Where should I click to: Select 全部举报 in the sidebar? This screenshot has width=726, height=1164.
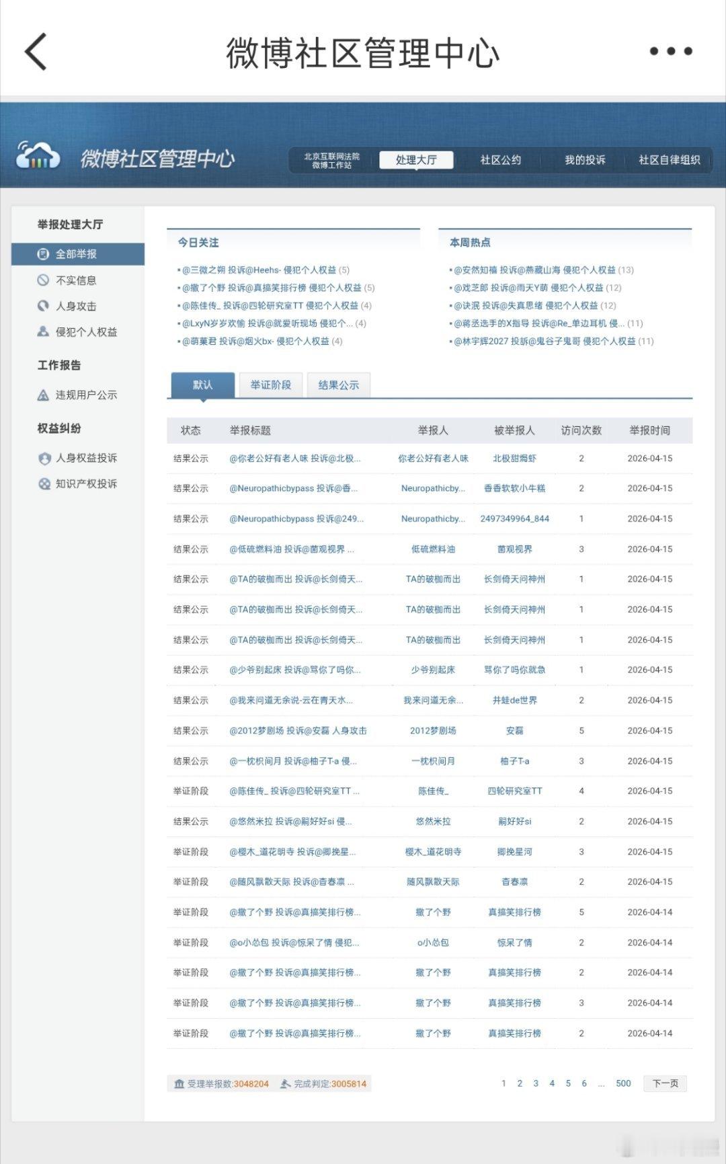(78, 254)
